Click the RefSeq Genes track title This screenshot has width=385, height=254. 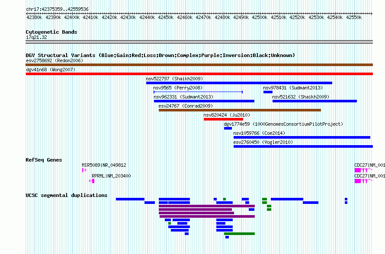[x=44, y=160]
